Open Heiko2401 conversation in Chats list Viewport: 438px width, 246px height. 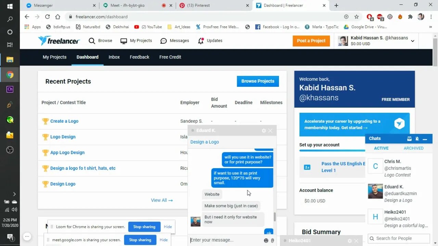point(399,219)
